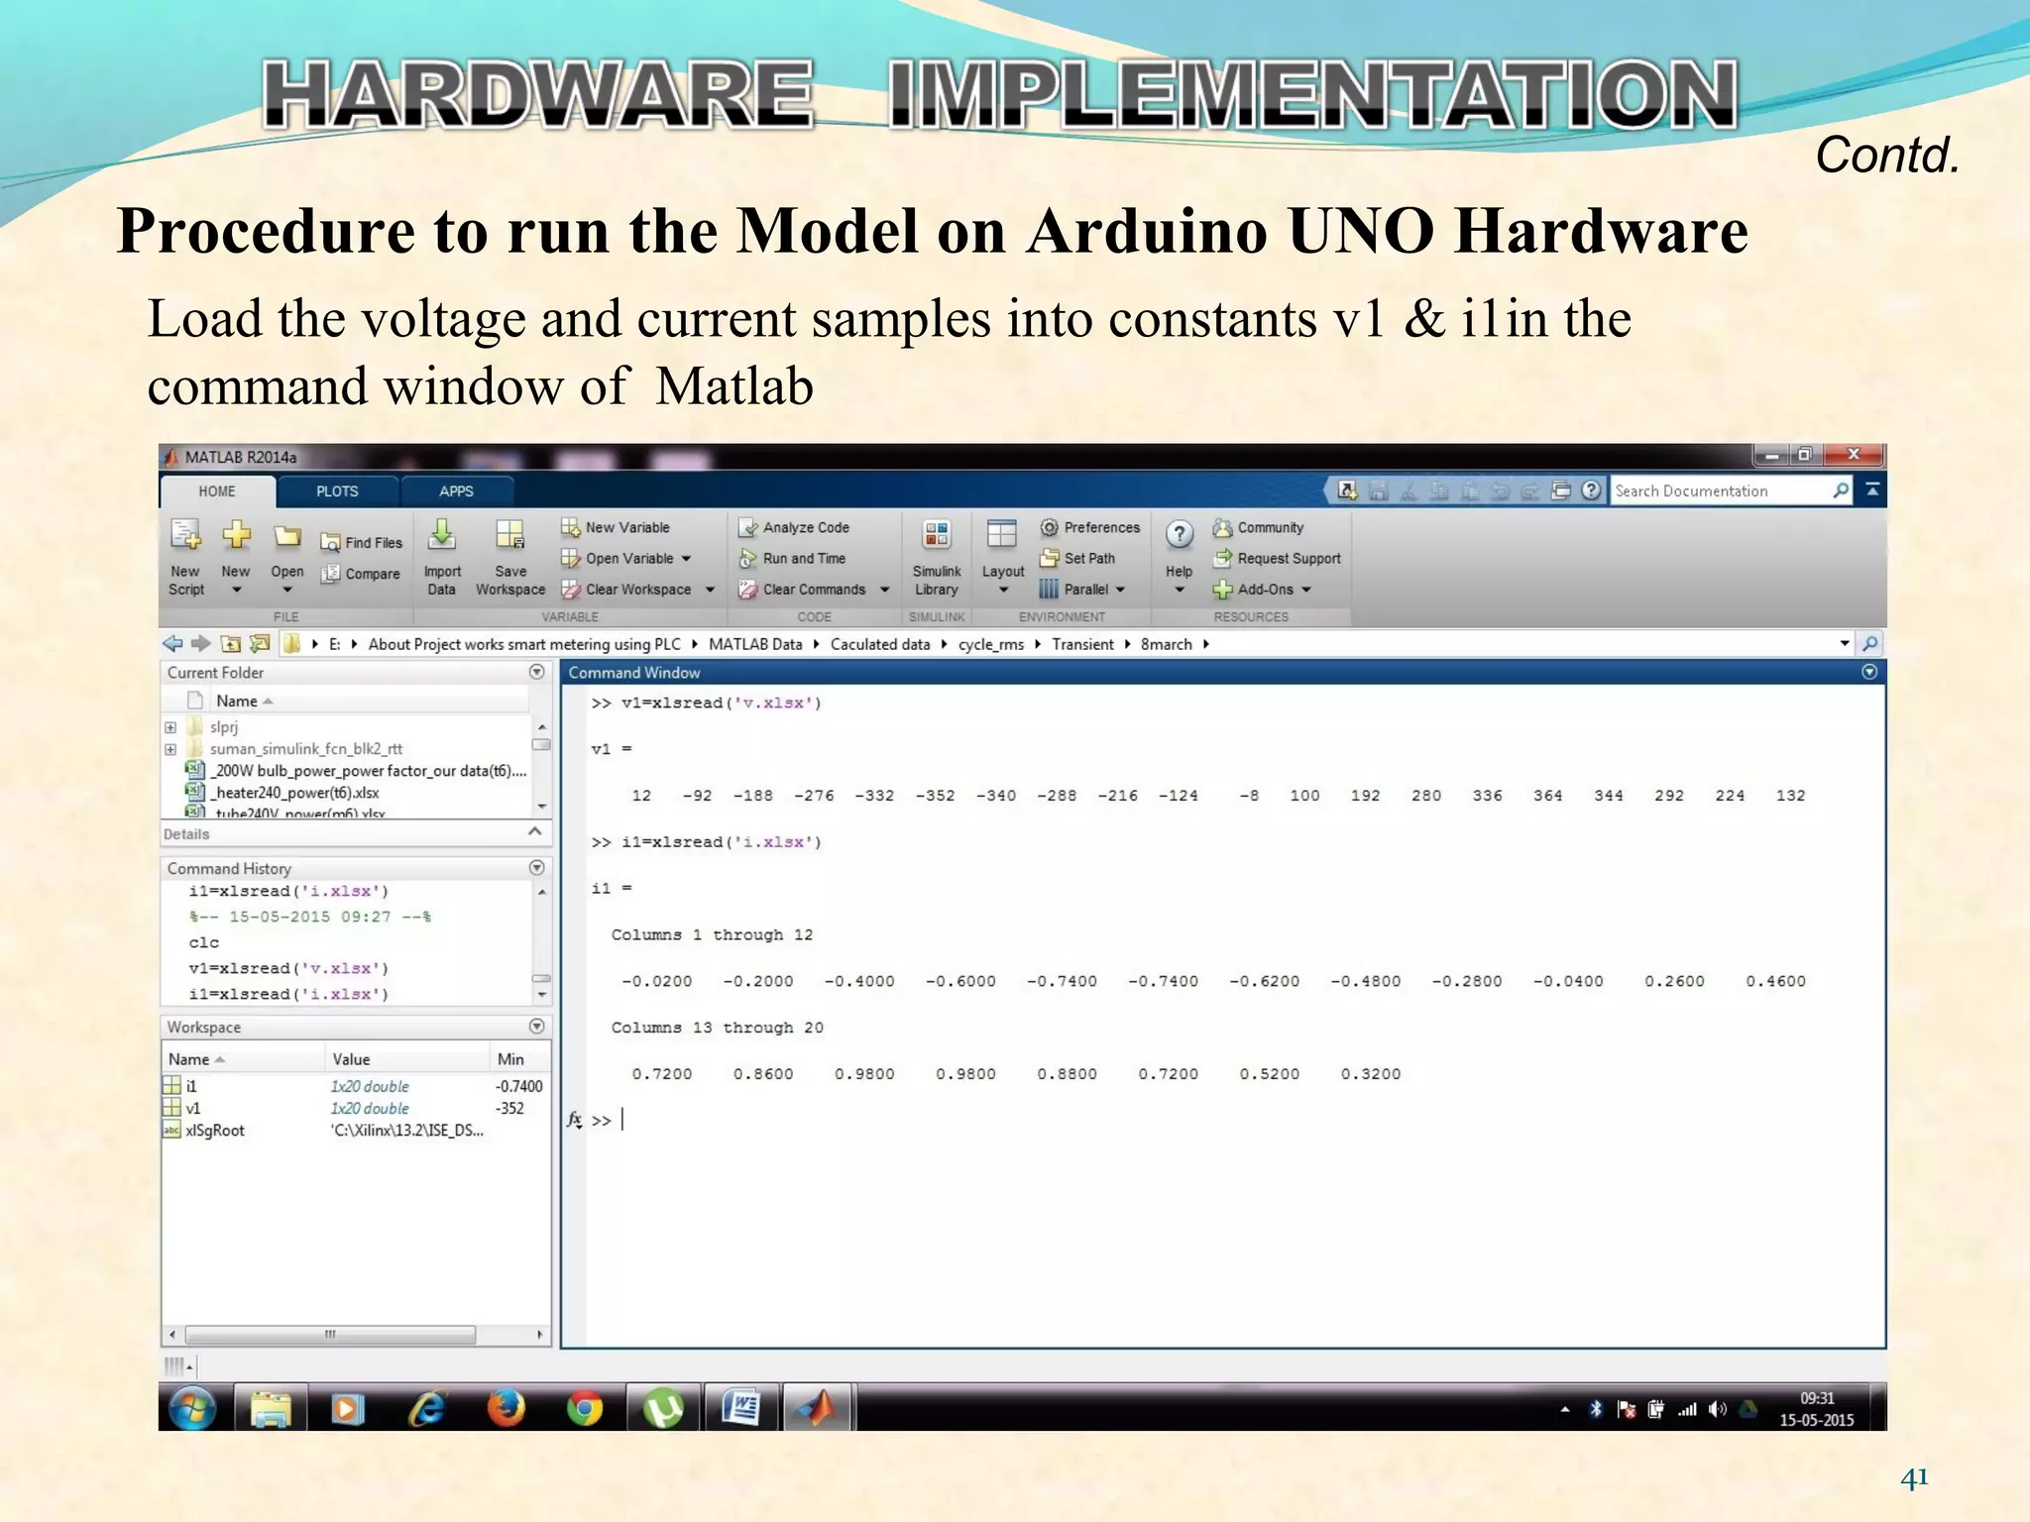Click Analyze Code
Viewport: 2030px width, 1522px height.
point(794,528)
